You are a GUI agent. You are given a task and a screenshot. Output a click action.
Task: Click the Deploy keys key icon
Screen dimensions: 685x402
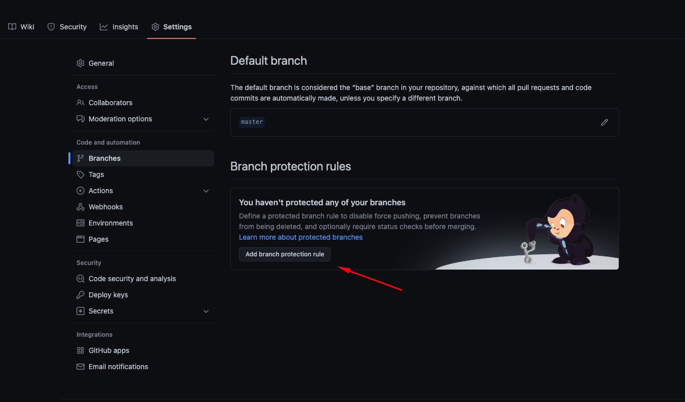(80, 295)
